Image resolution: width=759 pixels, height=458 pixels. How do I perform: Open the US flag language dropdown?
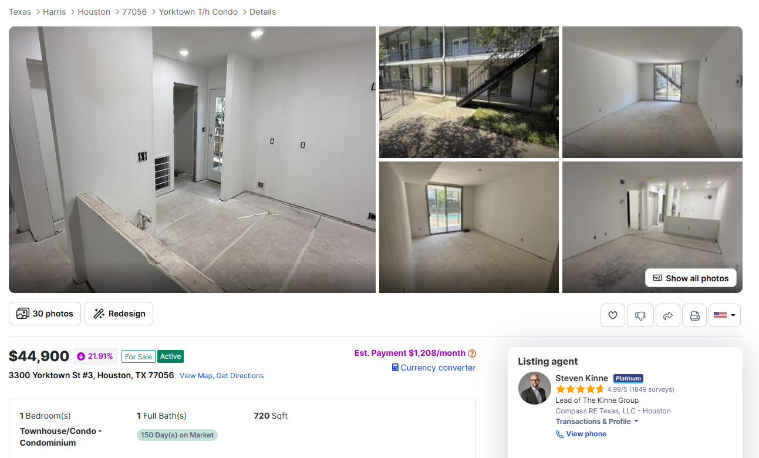point(724,315)
